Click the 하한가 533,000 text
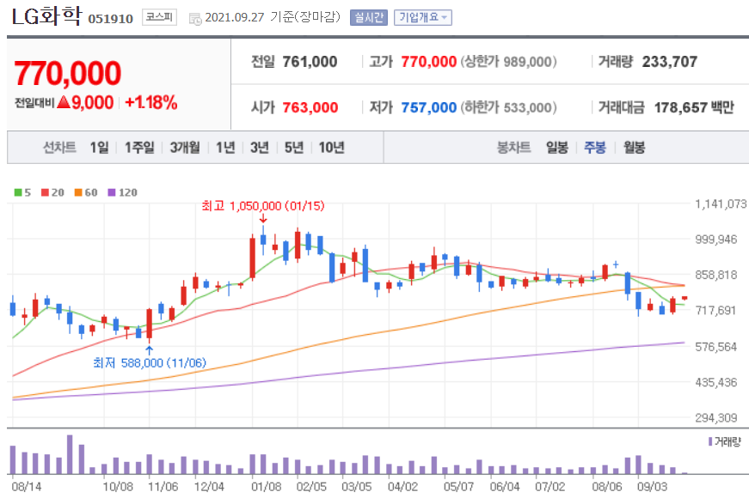The height and width of the screenshot is (498, 749). click(509, 107)
